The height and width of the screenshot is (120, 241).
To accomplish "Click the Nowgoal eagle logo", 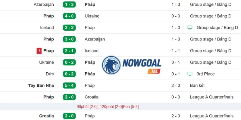I will tap(111, 65).
